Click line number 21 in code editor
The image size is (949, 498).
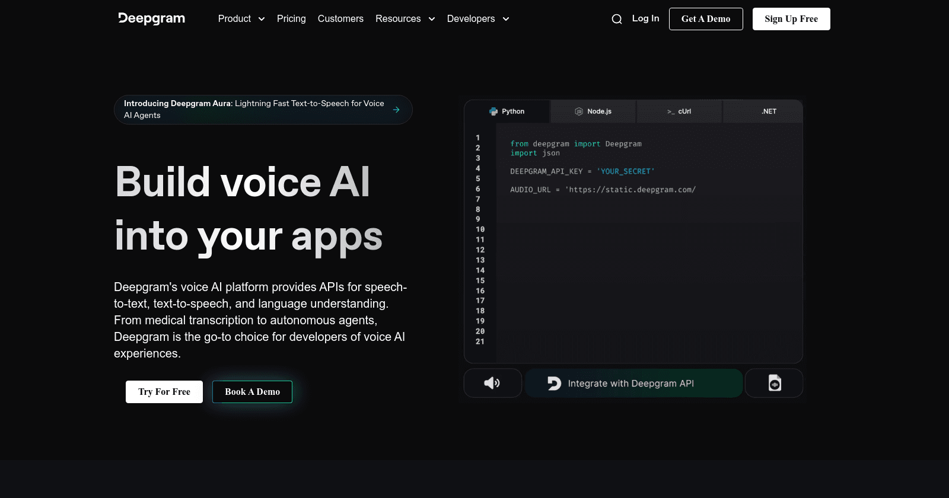[480, 341]
